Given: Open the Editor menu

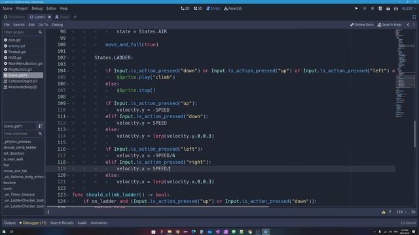Looking at the screenshot, I should pos(51,8).
